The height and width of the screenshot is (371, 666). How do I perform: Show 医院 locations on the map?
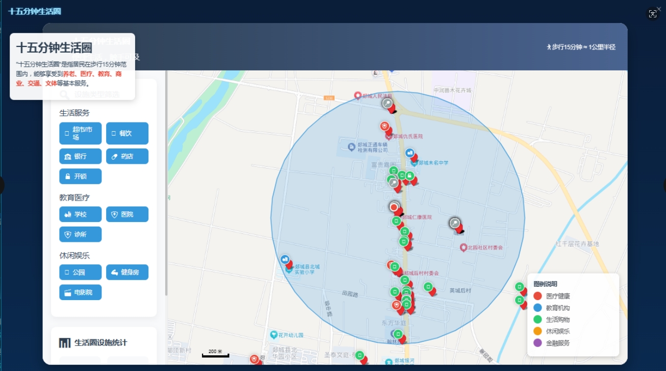pos(127,214)
